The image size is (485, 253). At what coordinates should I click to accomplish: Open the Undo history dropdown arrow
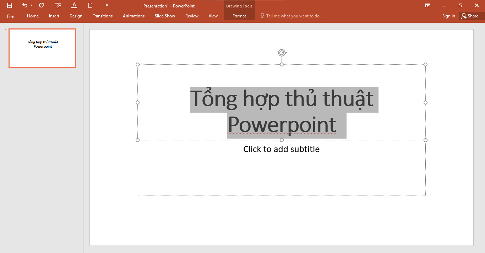[x=31, y=5]
